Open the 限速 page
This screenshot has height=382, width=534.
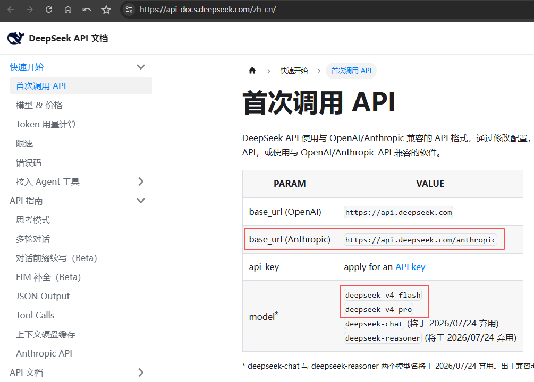point(24,144)
